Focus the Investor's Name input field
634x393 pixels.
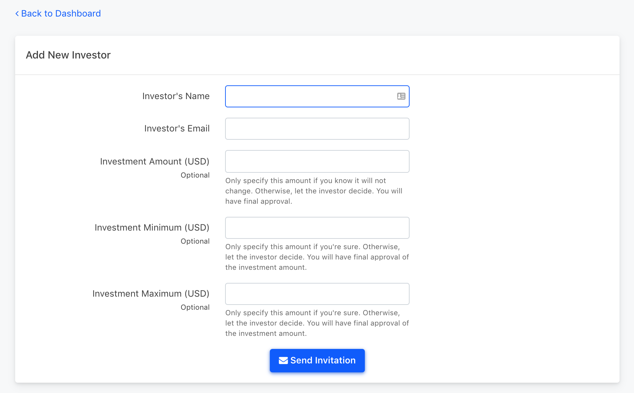317,96
